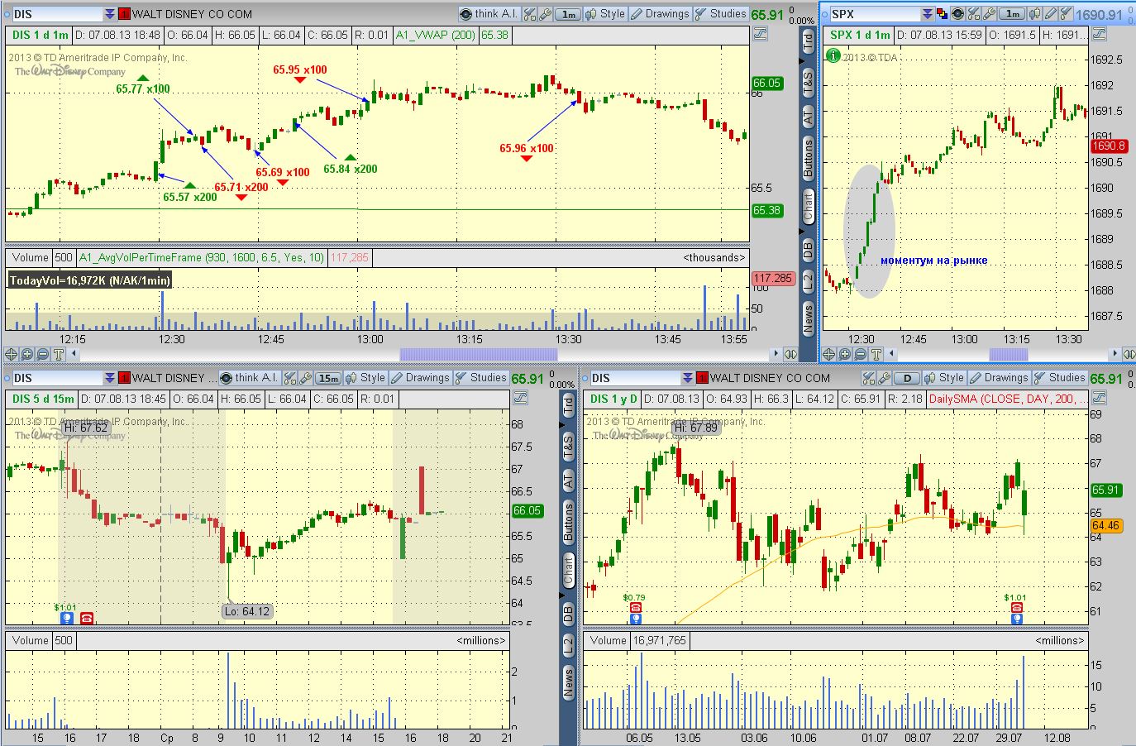Change the 15m timeframe in lower-left DIS chart
Image resolution: width=1136 pixels, height=746 pixels.
pyautogui.click(x=328, y=378)
